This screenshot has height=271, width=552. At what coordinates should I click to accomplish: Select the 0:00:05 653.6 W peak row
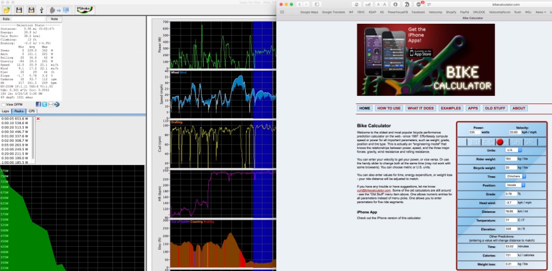[x=16, y=119]
